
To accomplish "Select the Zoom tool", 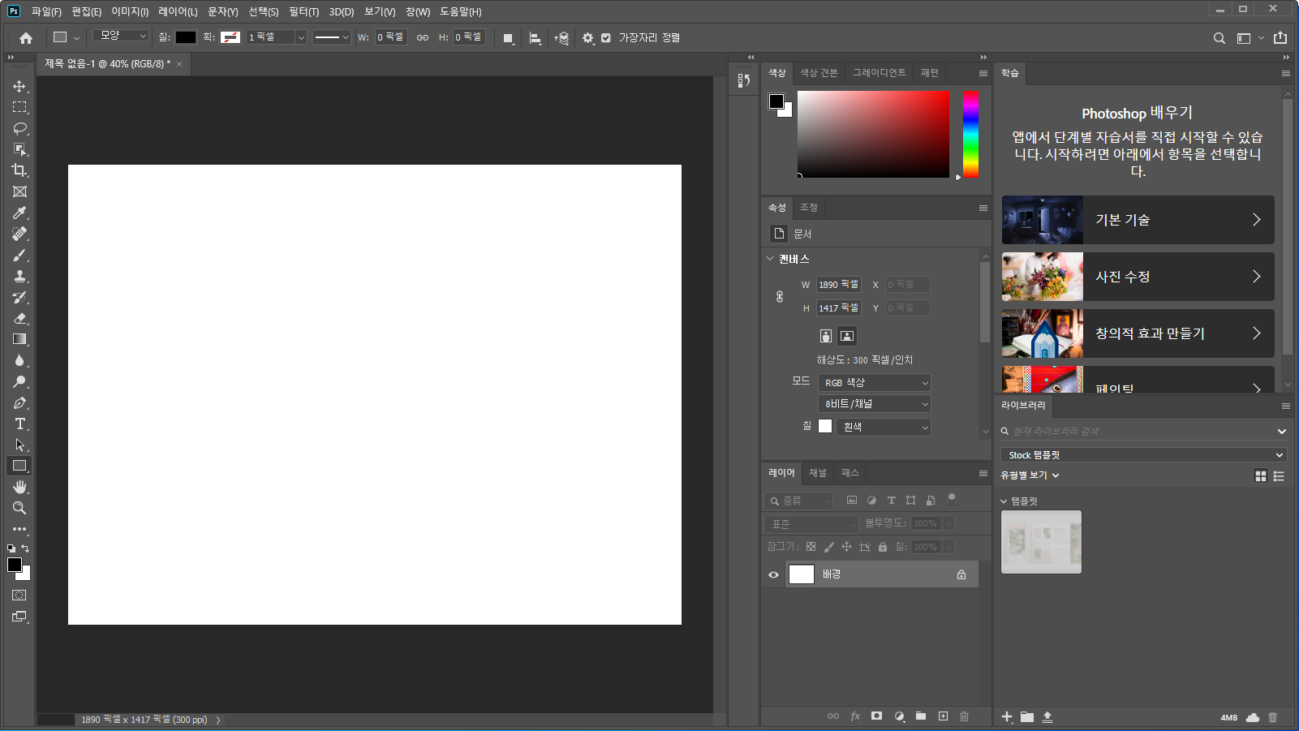I will 19,508.
